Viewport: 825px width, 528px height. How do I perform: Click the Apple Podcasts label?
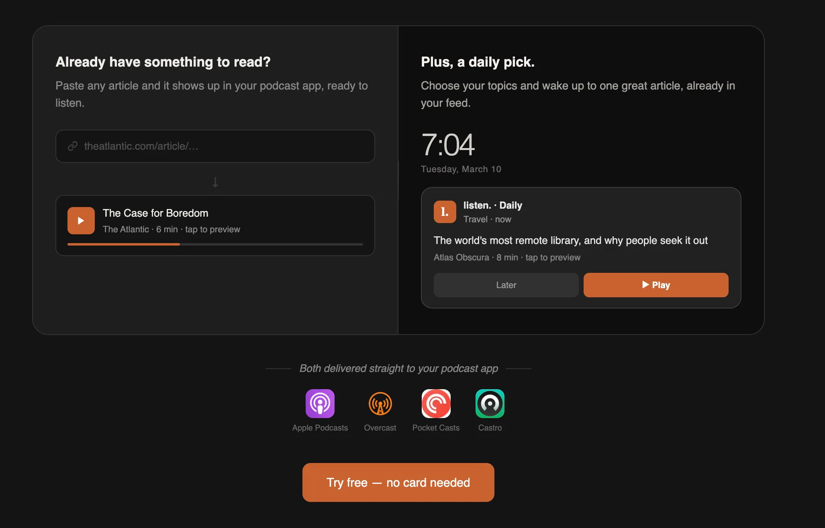click(x=320, y=428)
